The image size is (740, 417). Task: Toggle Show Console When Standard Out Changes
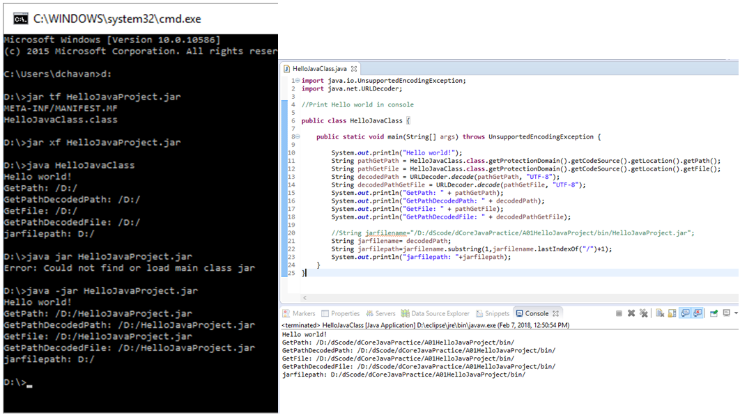[685, 313]
